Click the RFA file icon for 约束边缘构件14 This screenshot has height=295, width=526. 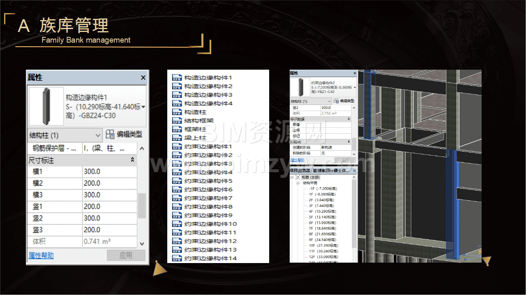coord(177,258)
